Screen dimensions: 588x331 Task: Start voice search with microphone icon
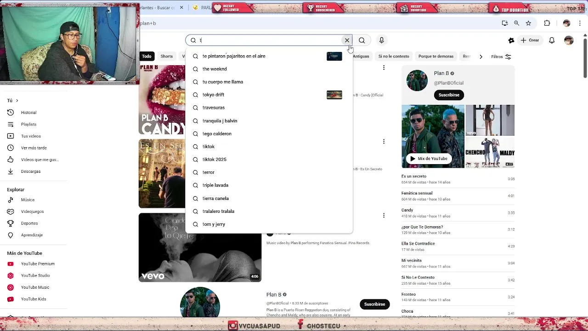click(x=381, y=40)
